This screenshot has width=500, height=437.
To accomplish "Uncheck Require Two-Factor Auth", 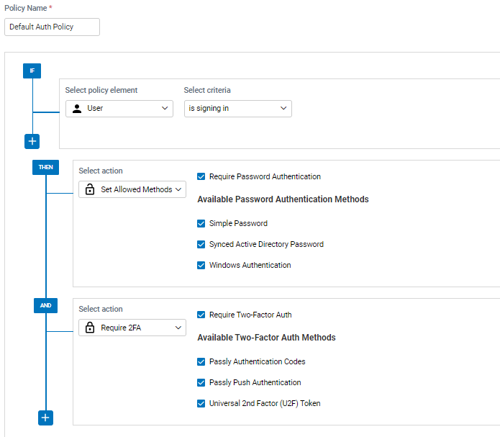I will click(x=201, y=315).
